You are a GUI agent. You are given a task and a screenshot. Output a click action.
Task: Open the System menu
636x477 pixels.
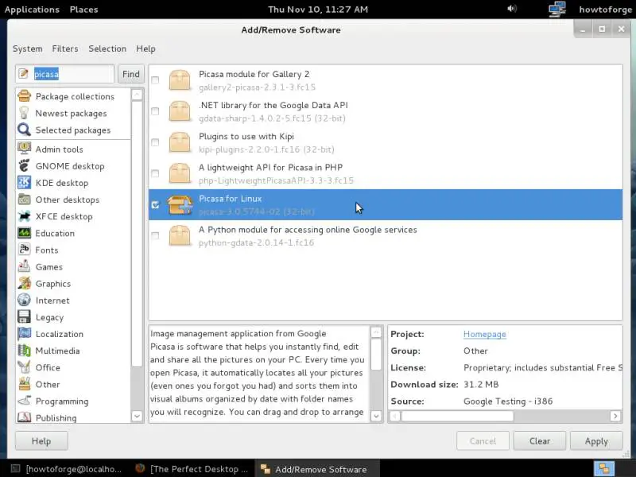pos(27,48)
